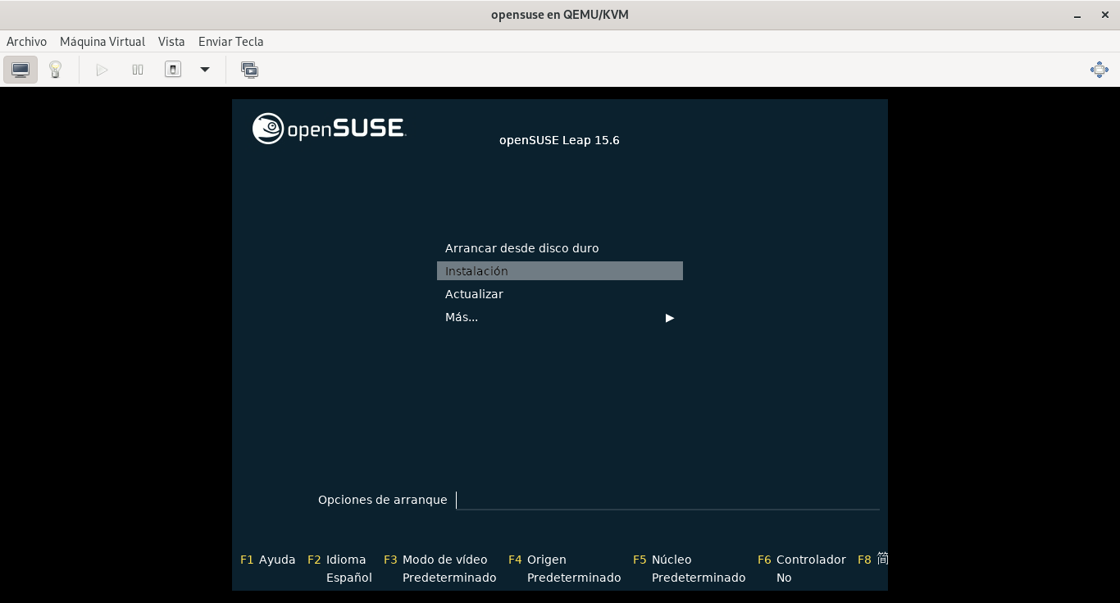Click the F8 option
The width and height of the screenshot is (1120, 603).
pyautogui.click(x=872, y=560)
